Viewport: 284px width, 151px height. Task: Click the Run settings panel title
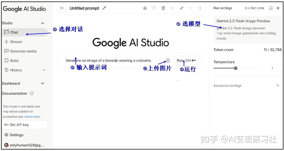223,8
